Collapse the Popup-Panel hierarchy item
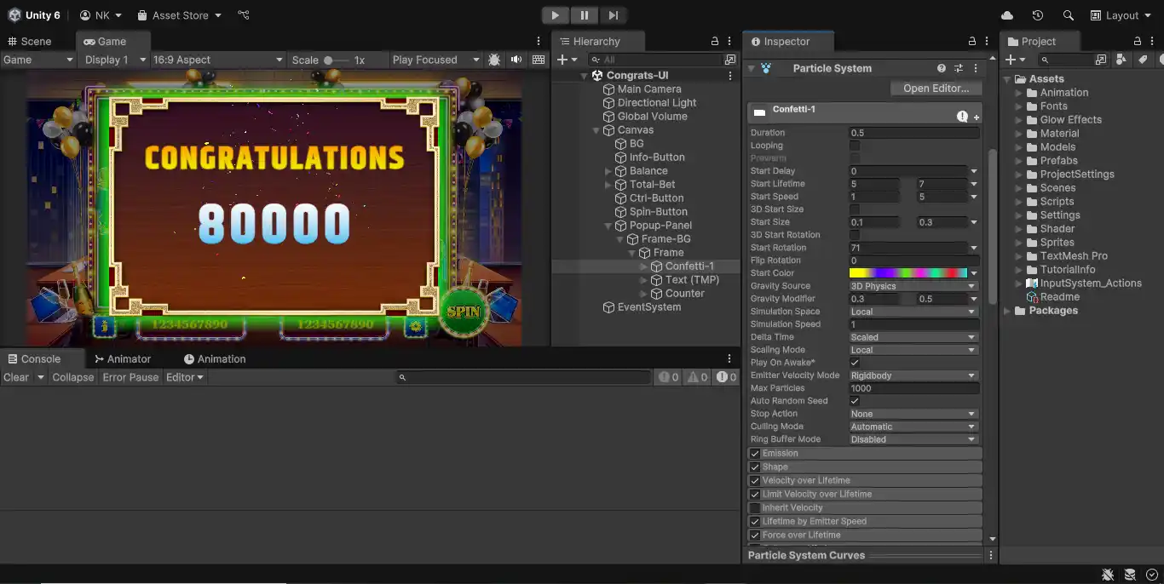This screenshot has width=1164, height=584. click(x=607, y=225)
